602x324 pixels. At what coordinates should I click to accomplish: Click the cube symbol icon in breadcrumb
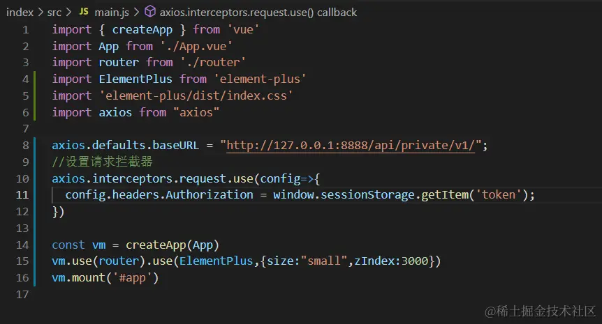point(149,12)
